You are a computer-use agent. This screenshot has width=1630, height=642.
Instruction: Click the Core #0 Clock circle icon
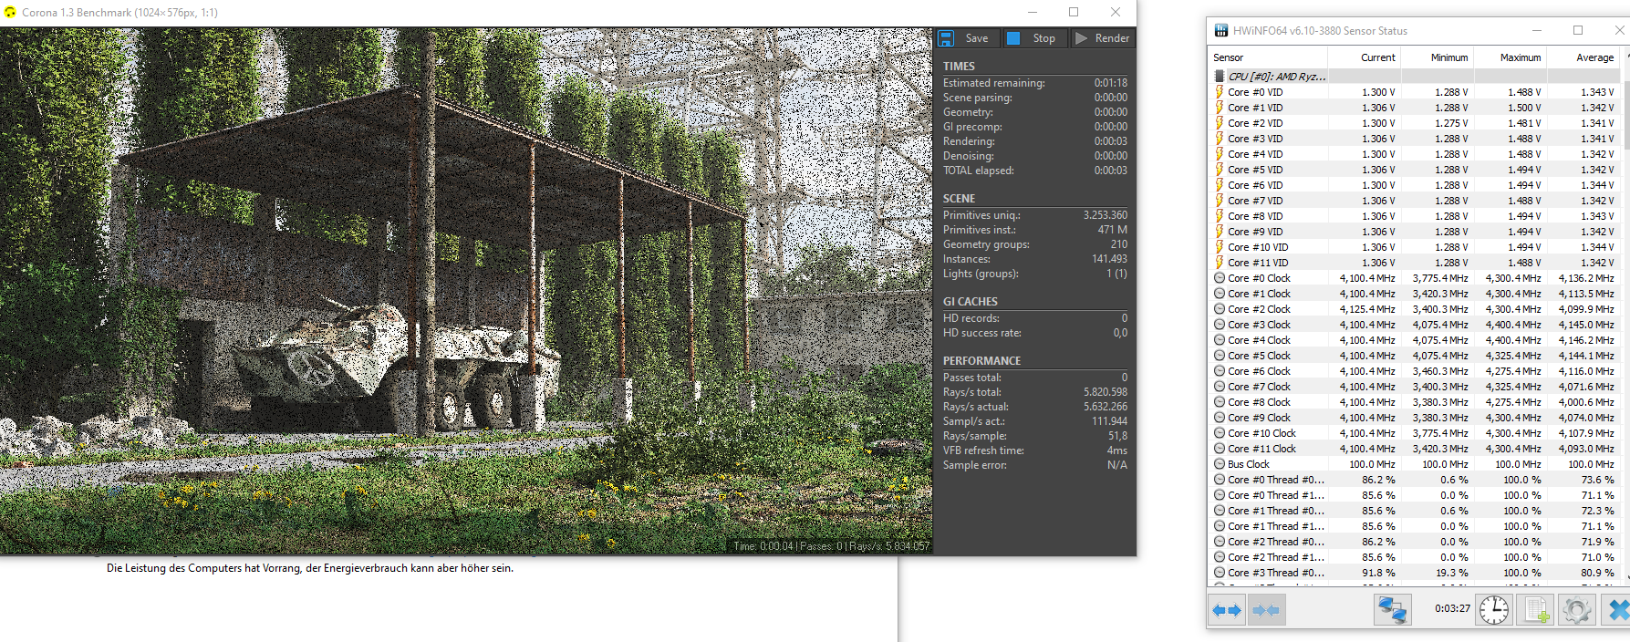point(1220,278)
